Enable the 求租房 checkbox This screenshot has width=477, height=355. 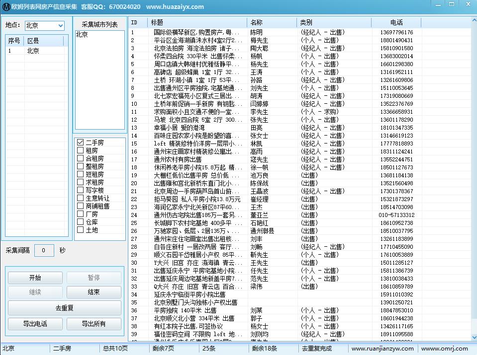click(x=80, y=182)
